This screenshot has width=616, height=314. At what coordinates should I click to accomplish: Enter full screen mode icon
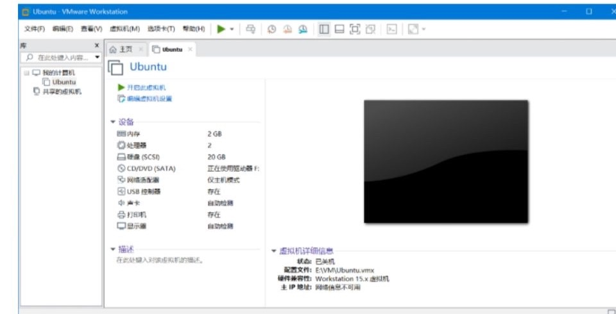355,29
